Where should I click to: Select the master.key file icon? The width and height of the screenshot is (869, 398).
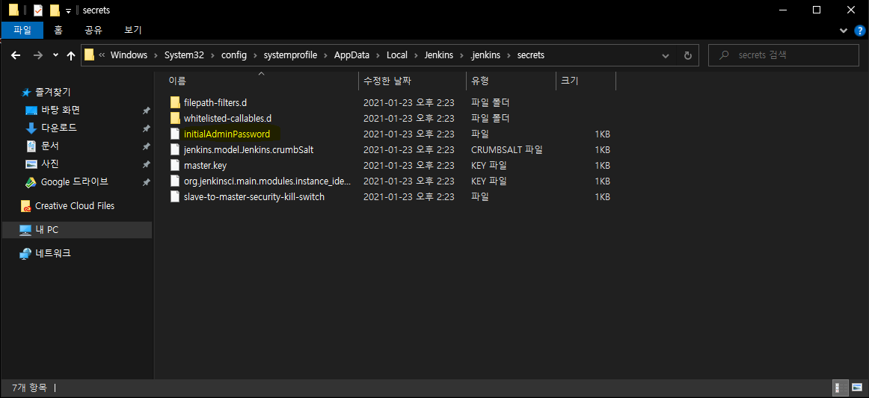[x=175, y=165]
